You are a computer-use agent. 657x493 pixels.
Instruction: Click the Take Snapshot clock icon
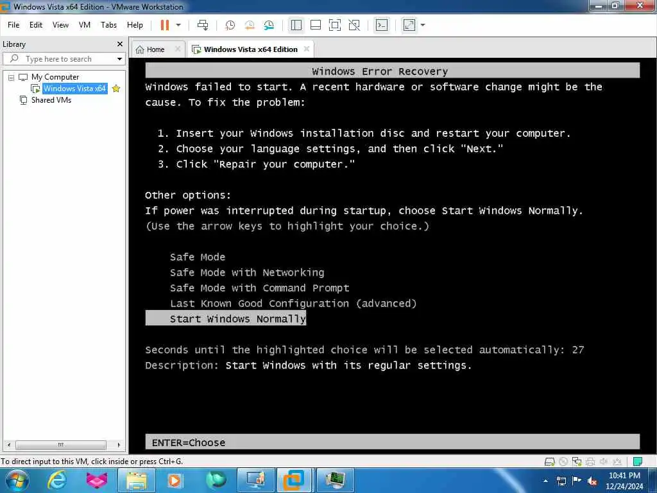point(230,25)
